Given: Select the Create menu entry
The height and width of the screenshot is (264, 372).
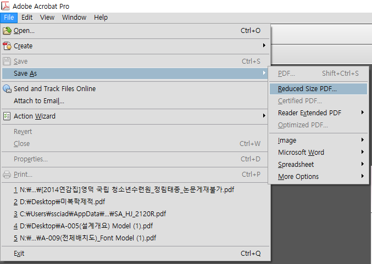Looking at the screenshot, I should tap(136, 46).
